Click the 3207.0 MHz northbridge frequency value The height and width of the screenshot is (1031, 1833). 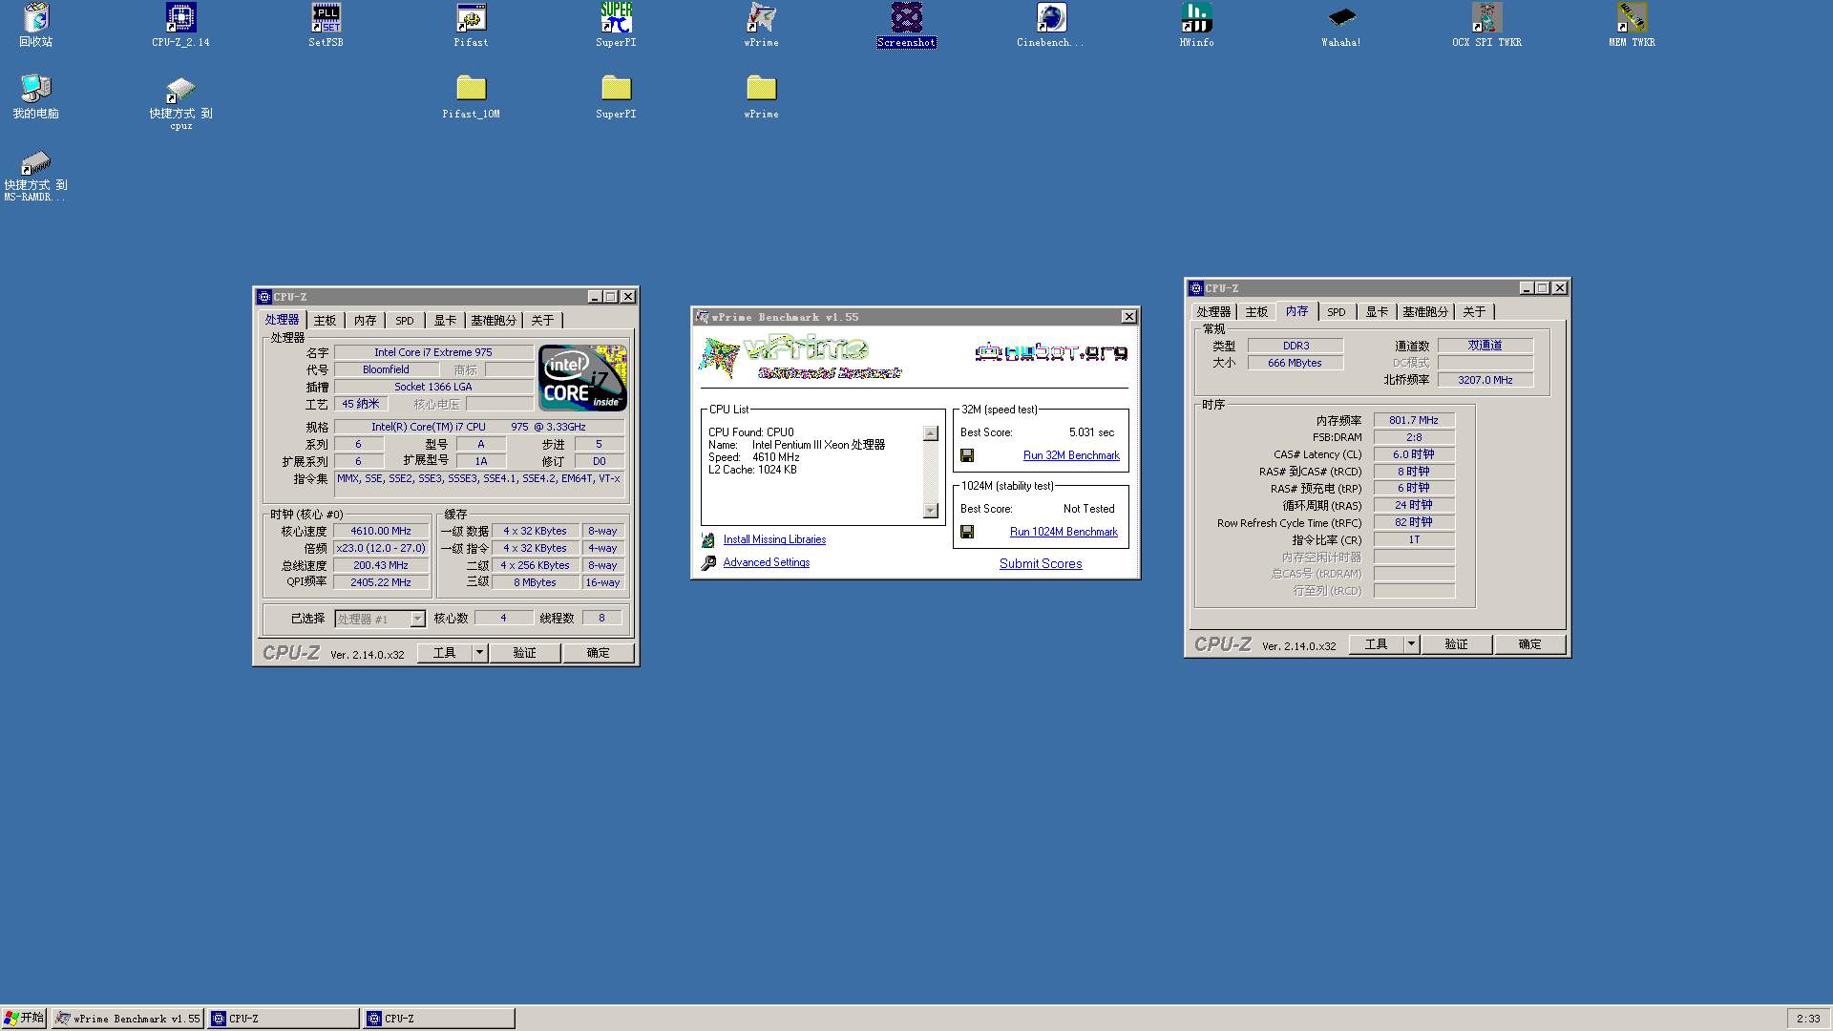pyautogui.click(x=1485, y=381)
